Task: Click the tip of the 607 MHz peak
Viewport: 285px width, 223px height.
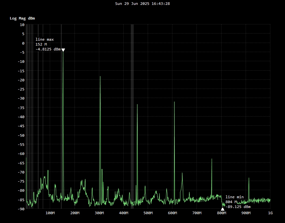Action: click(x=174, y=102)
